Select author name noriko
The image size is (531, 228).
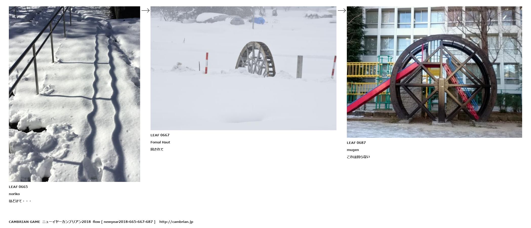coord(14,194)
